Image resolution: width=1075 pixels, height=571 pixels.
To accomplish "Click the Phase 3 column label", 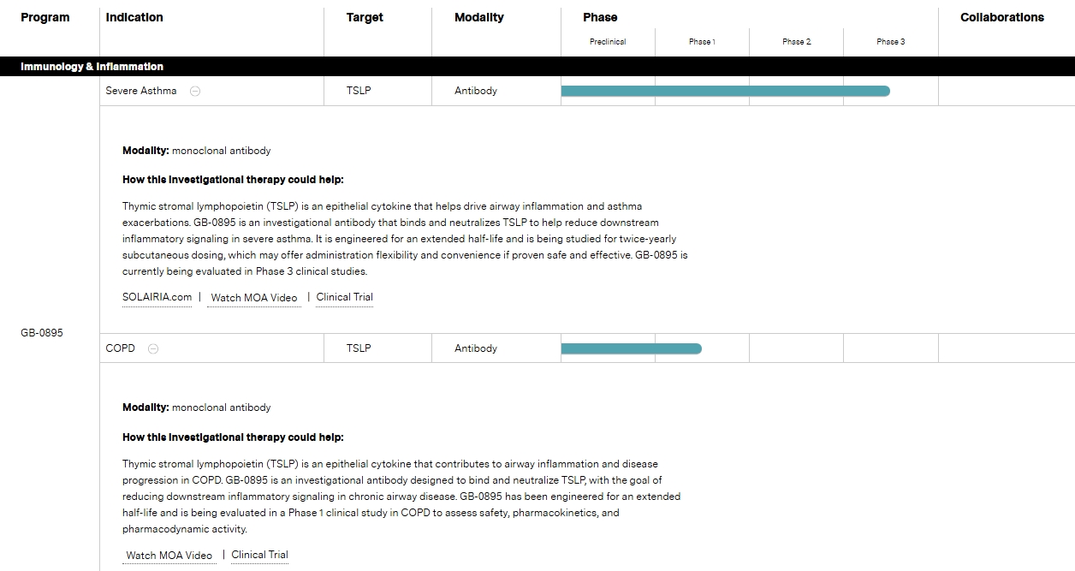I will (x=891, y=42).
